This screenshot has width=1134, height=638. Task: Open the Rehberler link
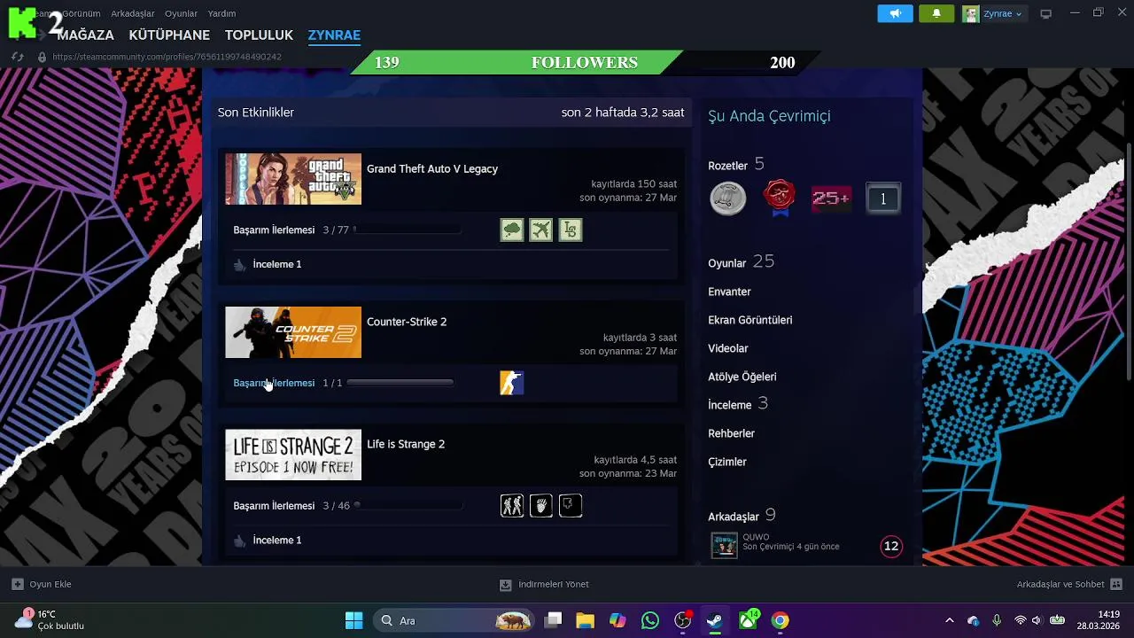coord(731,433)
